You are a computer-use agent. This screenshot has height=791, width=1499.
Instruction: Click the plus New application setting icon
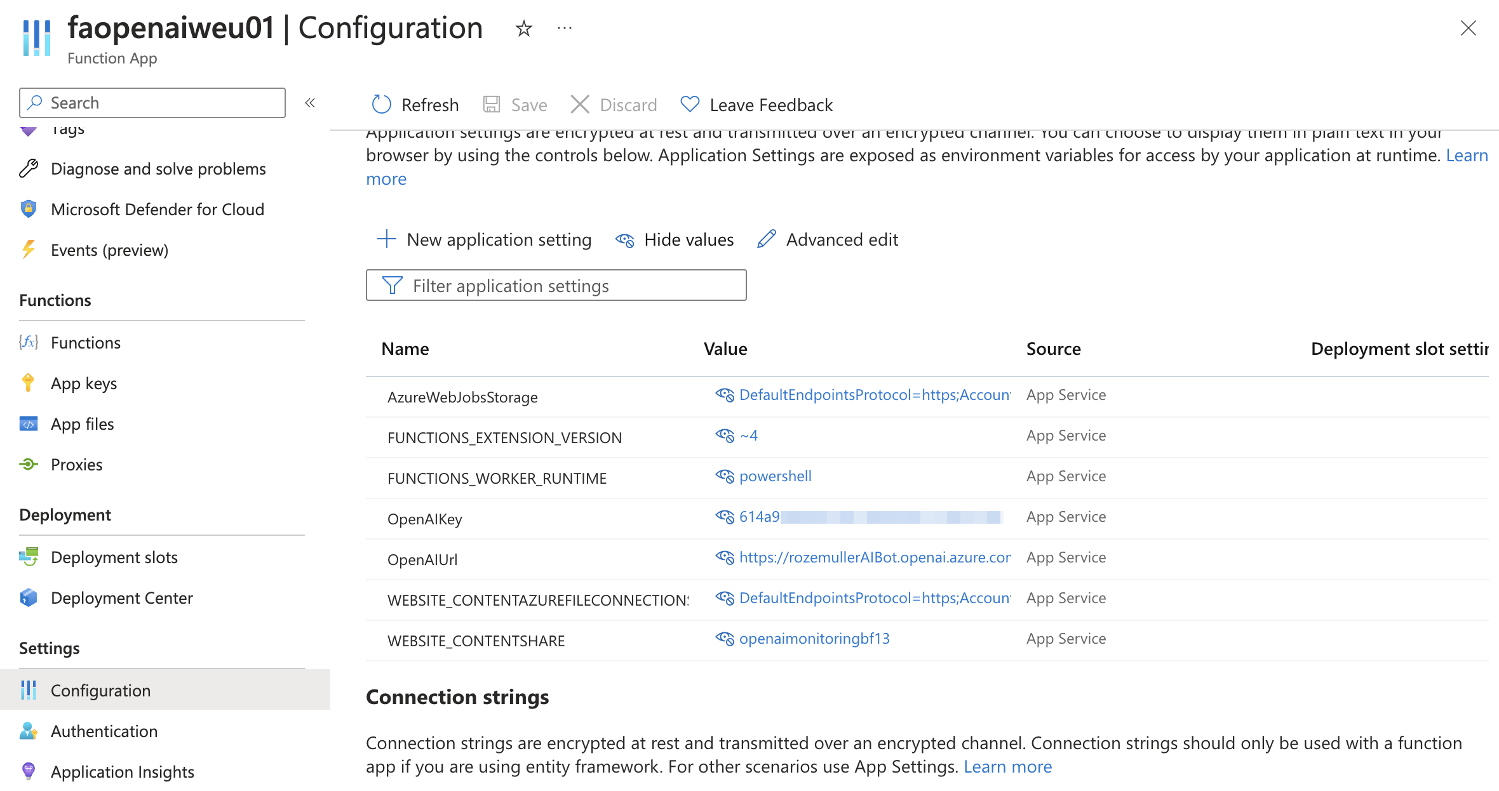tap(386, 239)
